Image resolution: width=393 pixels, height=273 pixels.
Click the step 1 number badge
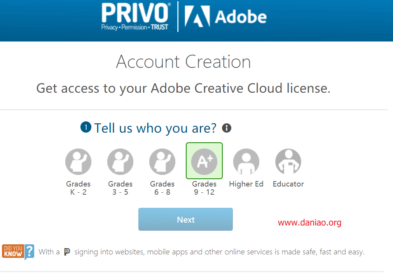(x=86, y=127)
